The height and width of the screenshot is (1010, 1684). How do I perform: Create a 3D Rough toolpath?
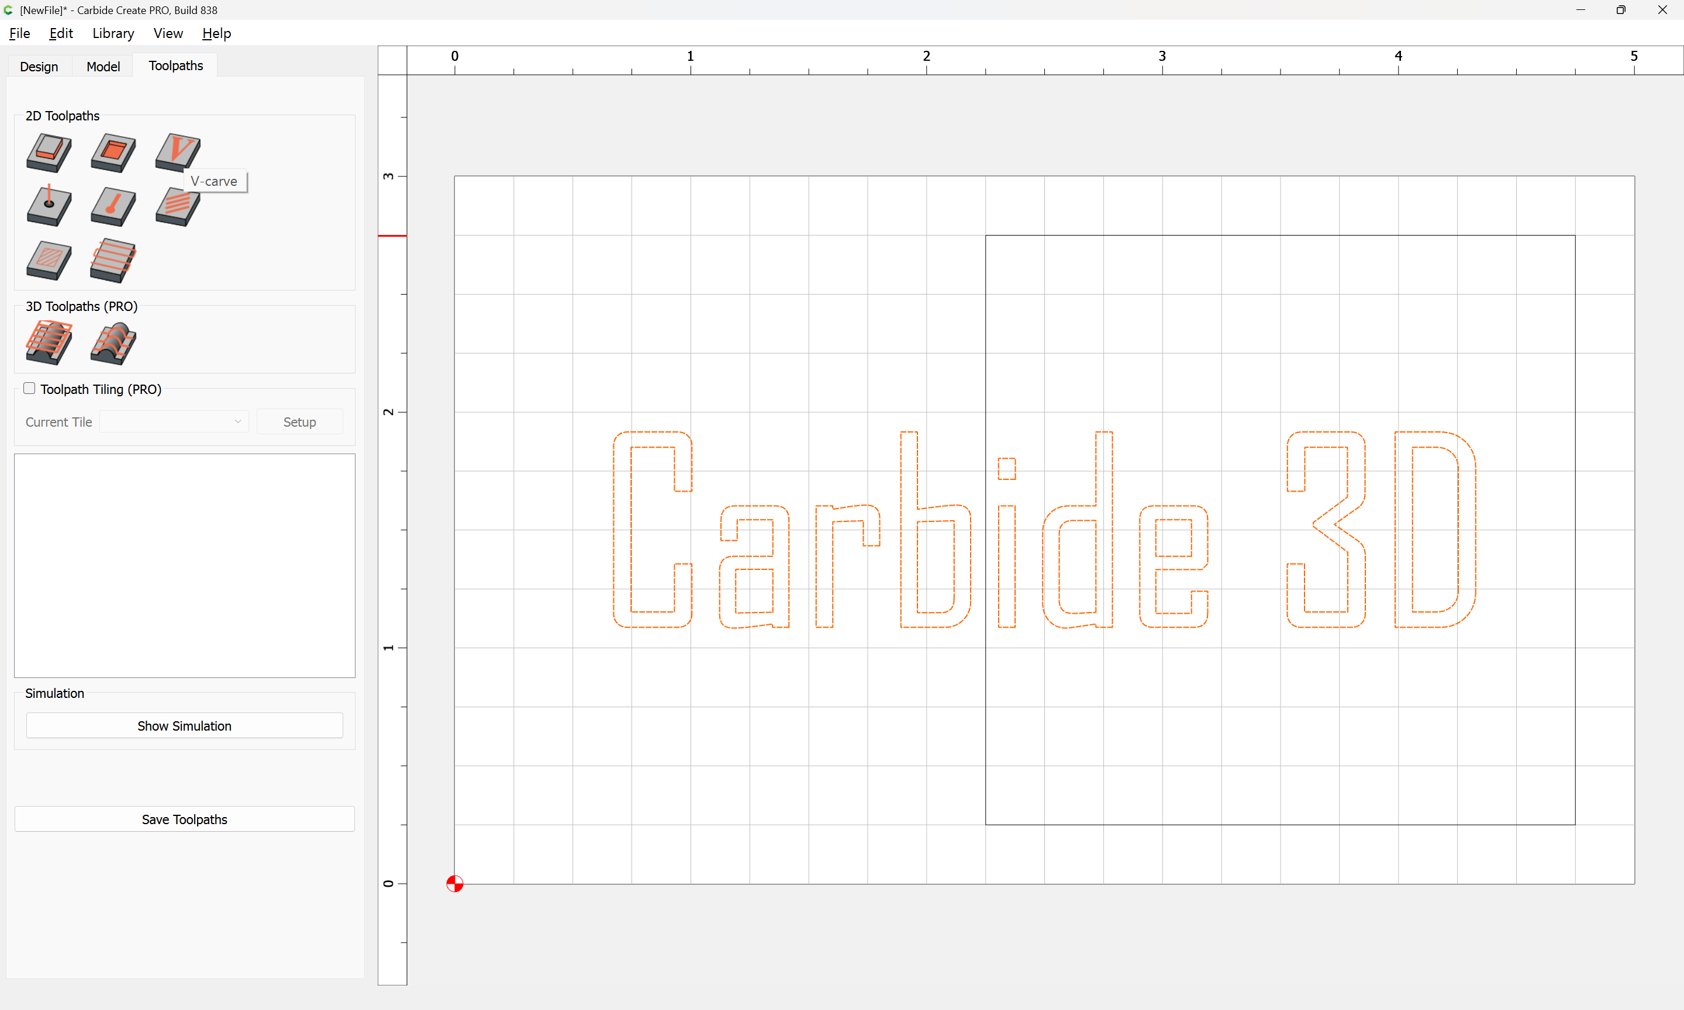[49, 343]
